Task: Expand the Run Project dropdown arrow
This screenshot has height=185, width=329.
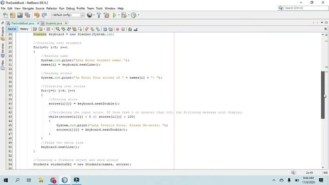Action: 119,15
